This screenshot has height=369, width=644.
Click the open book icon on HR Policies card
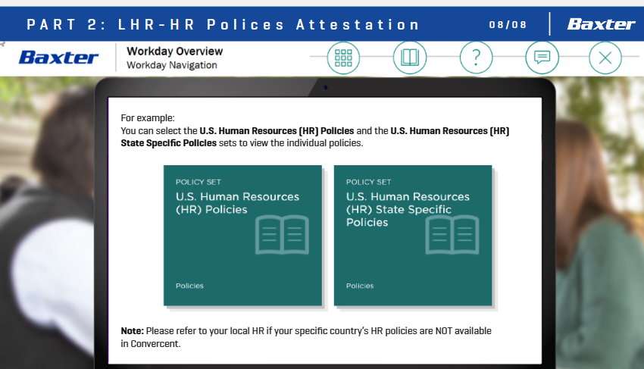click(x=282, y=235)
